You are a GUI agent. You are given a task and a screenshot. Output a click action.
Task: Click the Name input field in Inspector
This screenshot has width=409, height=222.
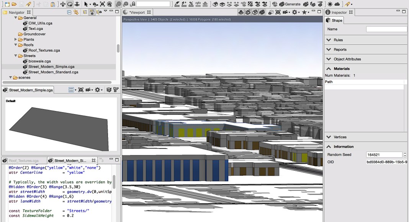coord(387,29)
